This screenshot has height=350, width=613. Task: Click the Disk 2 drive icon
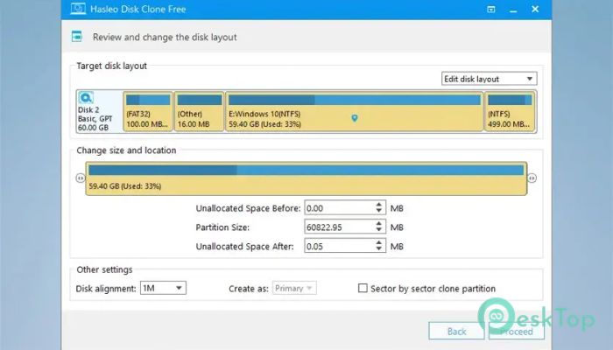pos(86,98)
